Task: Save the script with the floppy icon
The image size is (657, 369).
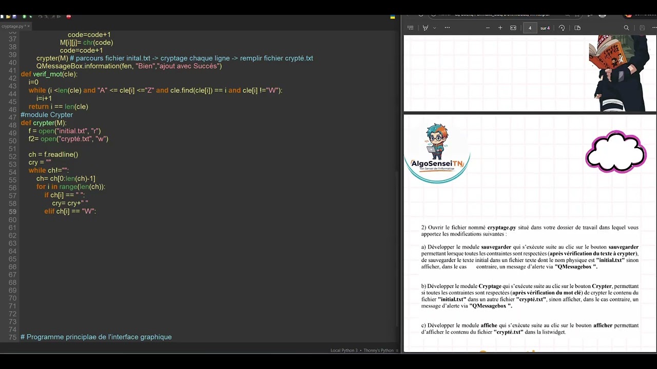Action: (14, 17)
